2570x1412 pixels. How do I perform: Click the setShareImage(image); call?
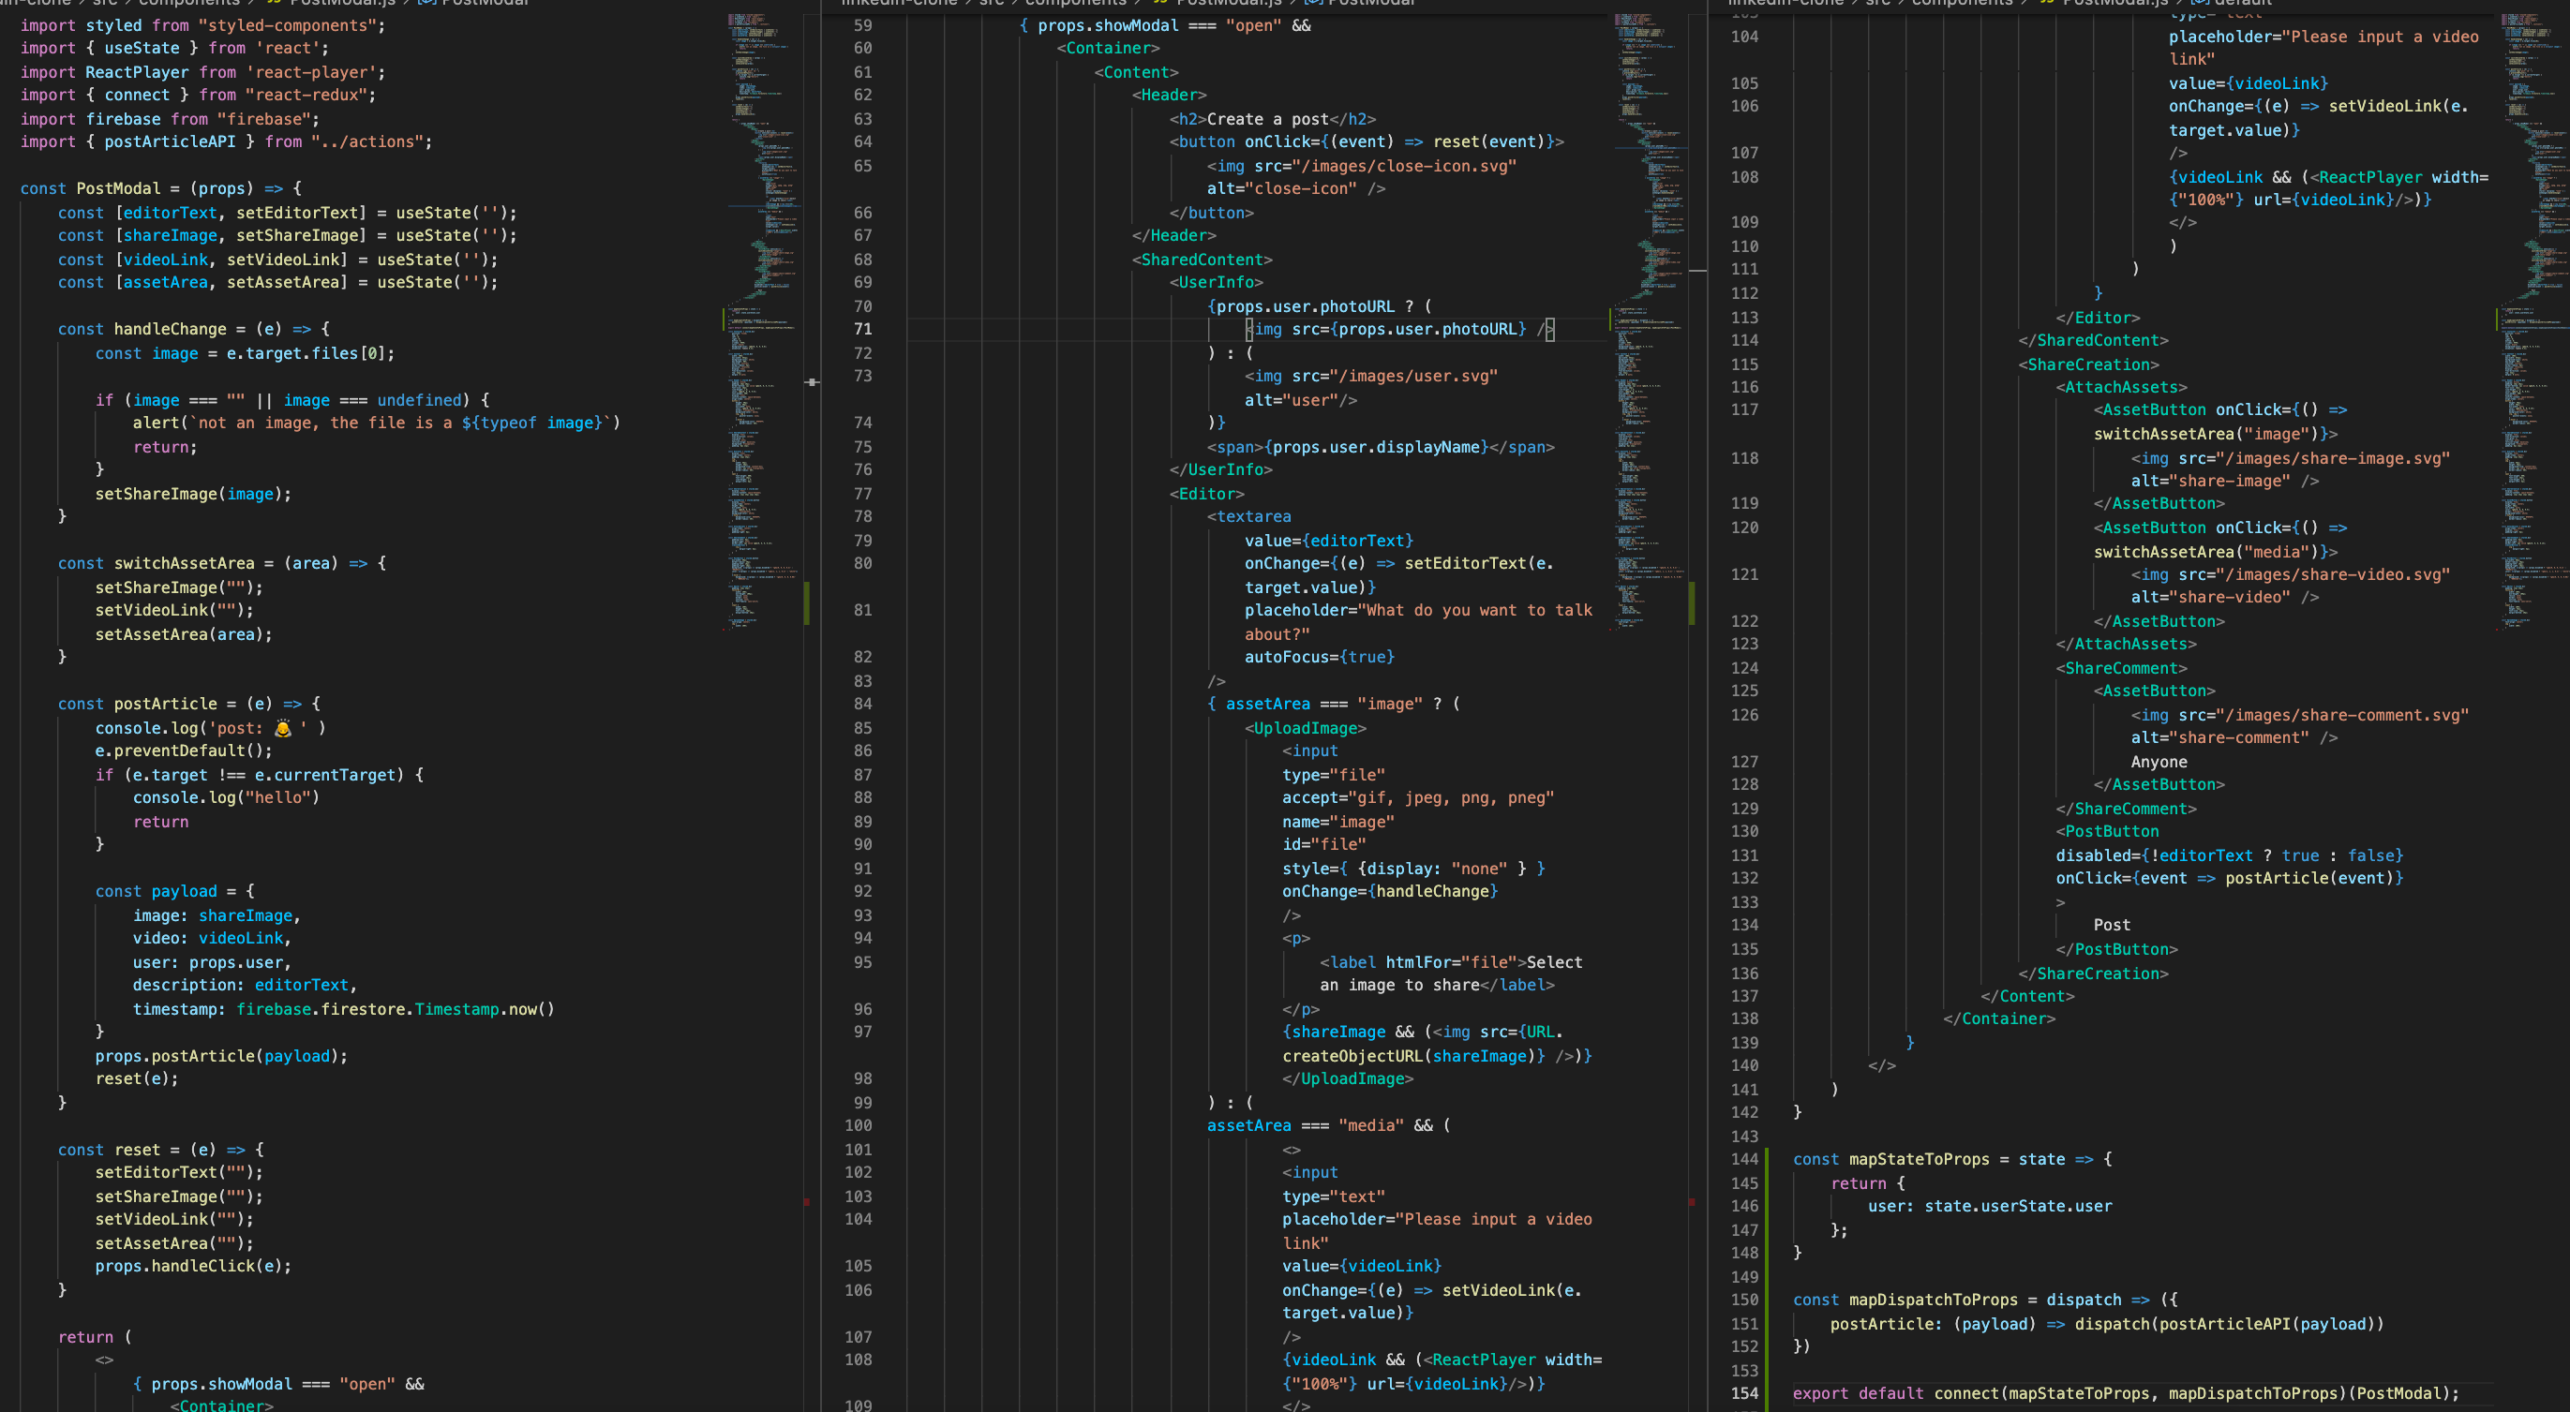tap(194, 494)
